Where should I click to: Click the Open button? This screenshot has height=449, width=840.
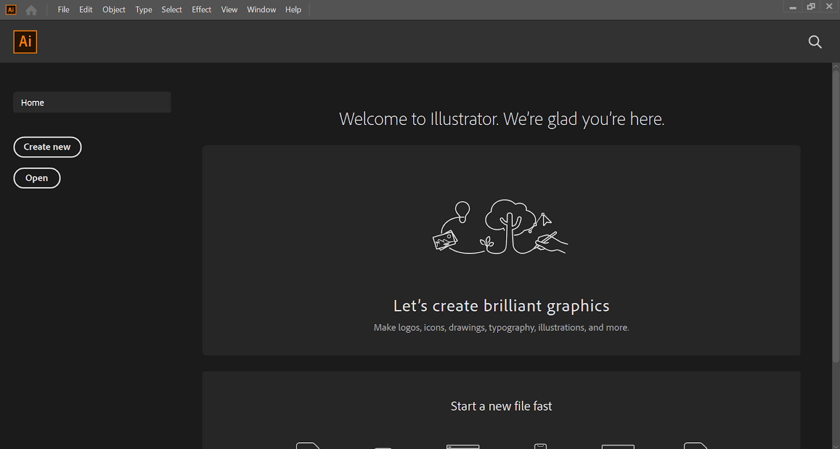37,178
